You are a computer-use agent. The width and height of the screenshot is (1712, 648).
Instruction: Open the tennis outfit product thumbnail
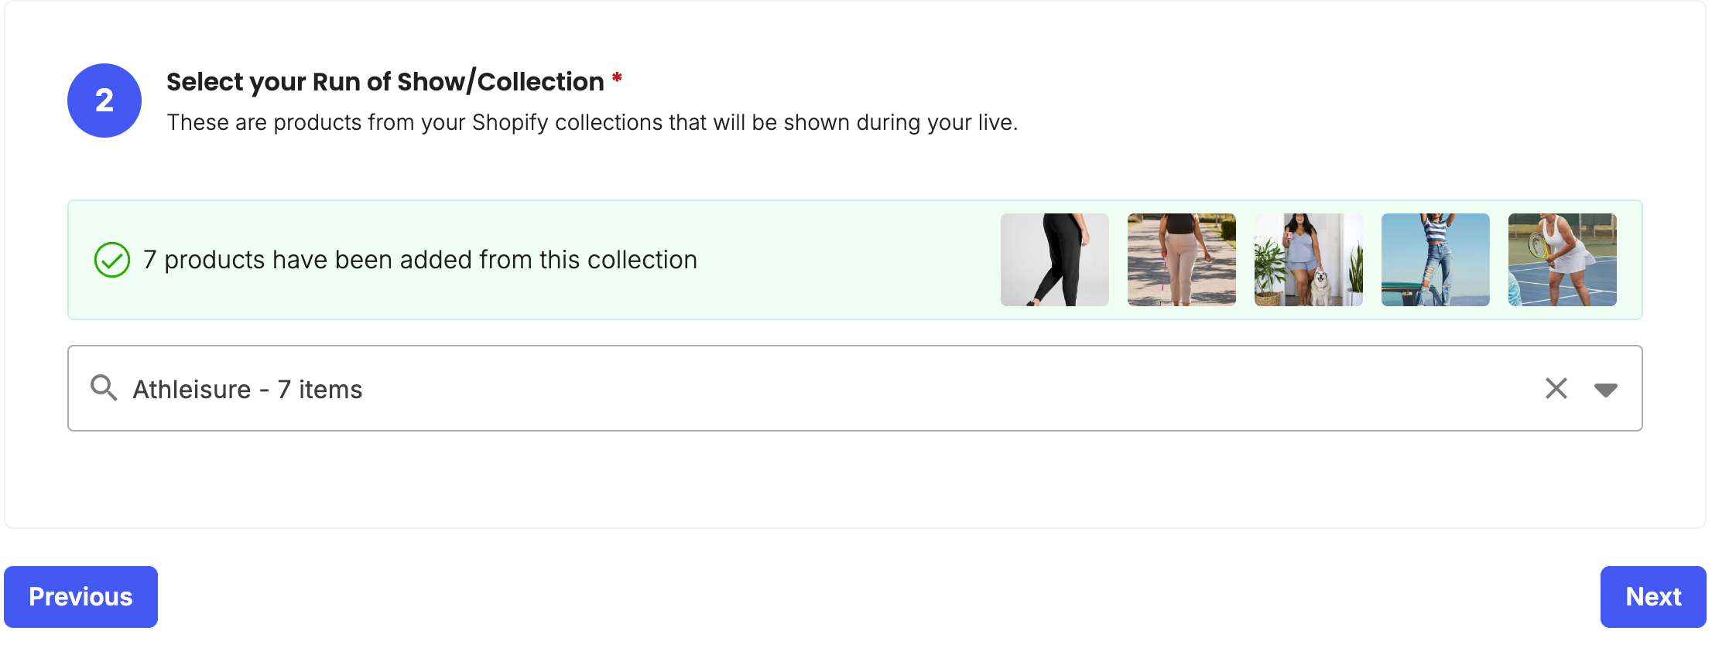(x=1562, y=260)
